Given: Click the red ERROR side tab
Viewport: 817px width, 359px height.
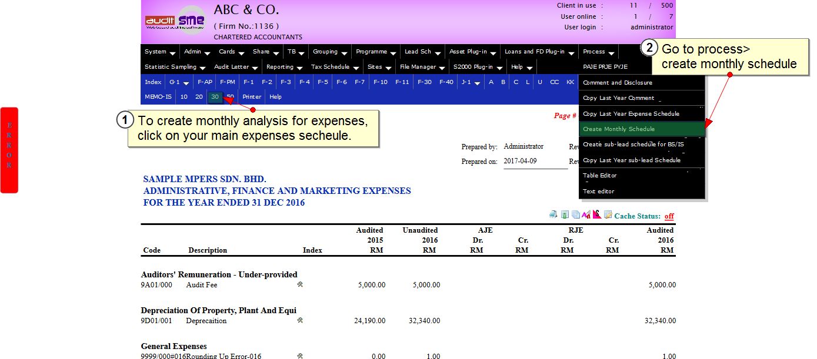Looking at the screenshot, I should 9,150.
